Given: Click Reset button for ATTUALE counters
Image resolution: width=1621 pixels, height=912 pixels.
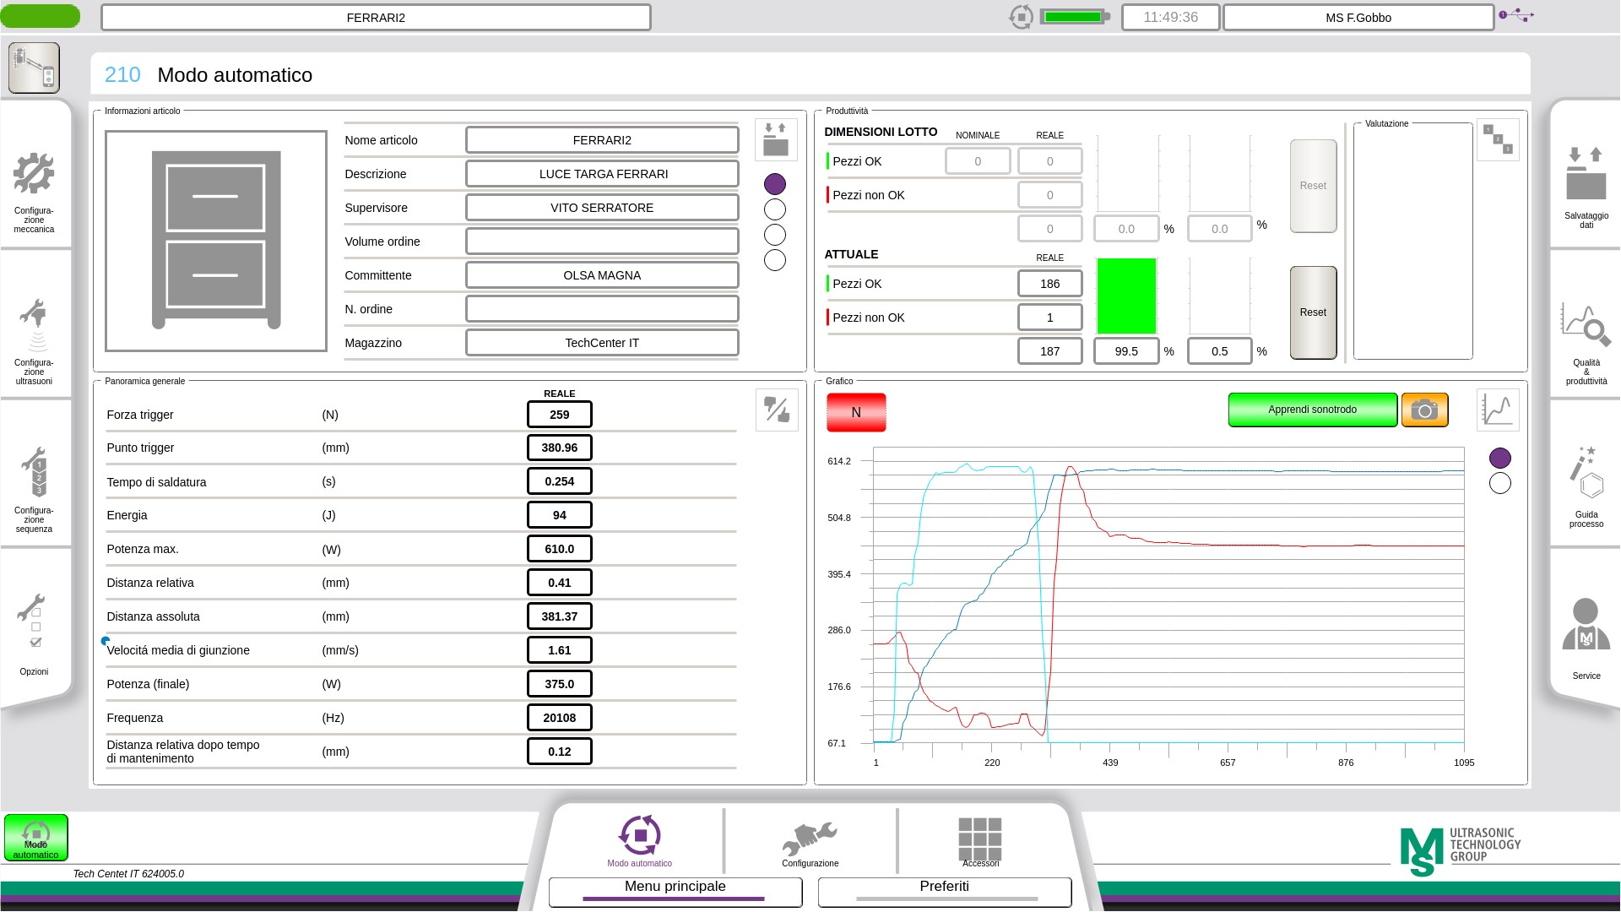Looking at the screenshot, I should 1313,312.
